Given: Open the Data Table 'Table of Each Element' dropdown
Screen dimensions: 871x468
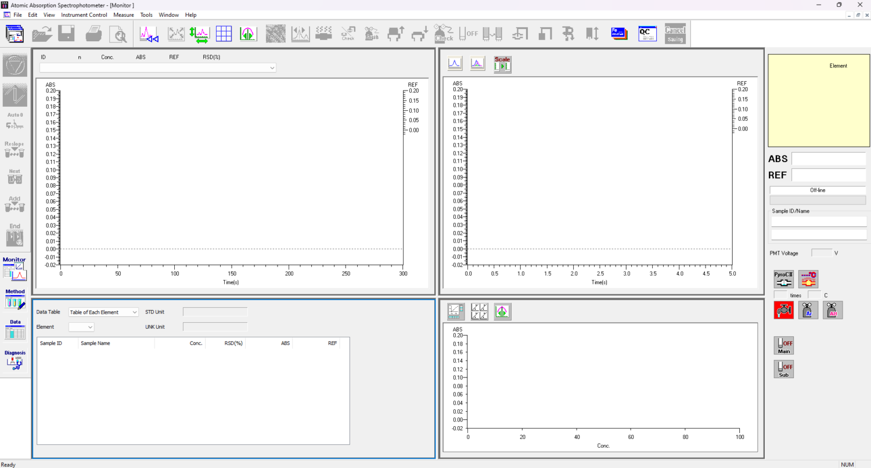Looking at the screenshot, I should pos(103,312).
